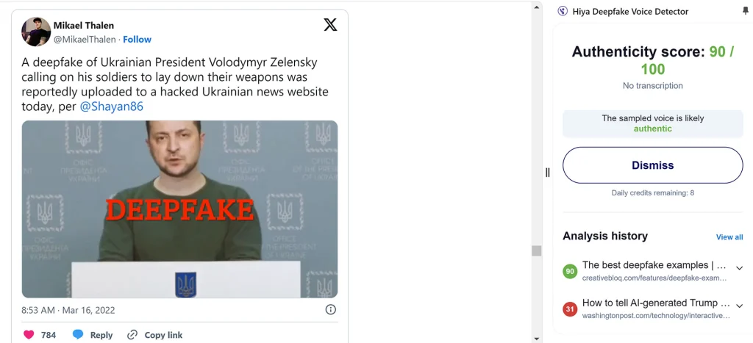Click the scrollbar down arrow
753x343 pixels.
coord(536,339)
